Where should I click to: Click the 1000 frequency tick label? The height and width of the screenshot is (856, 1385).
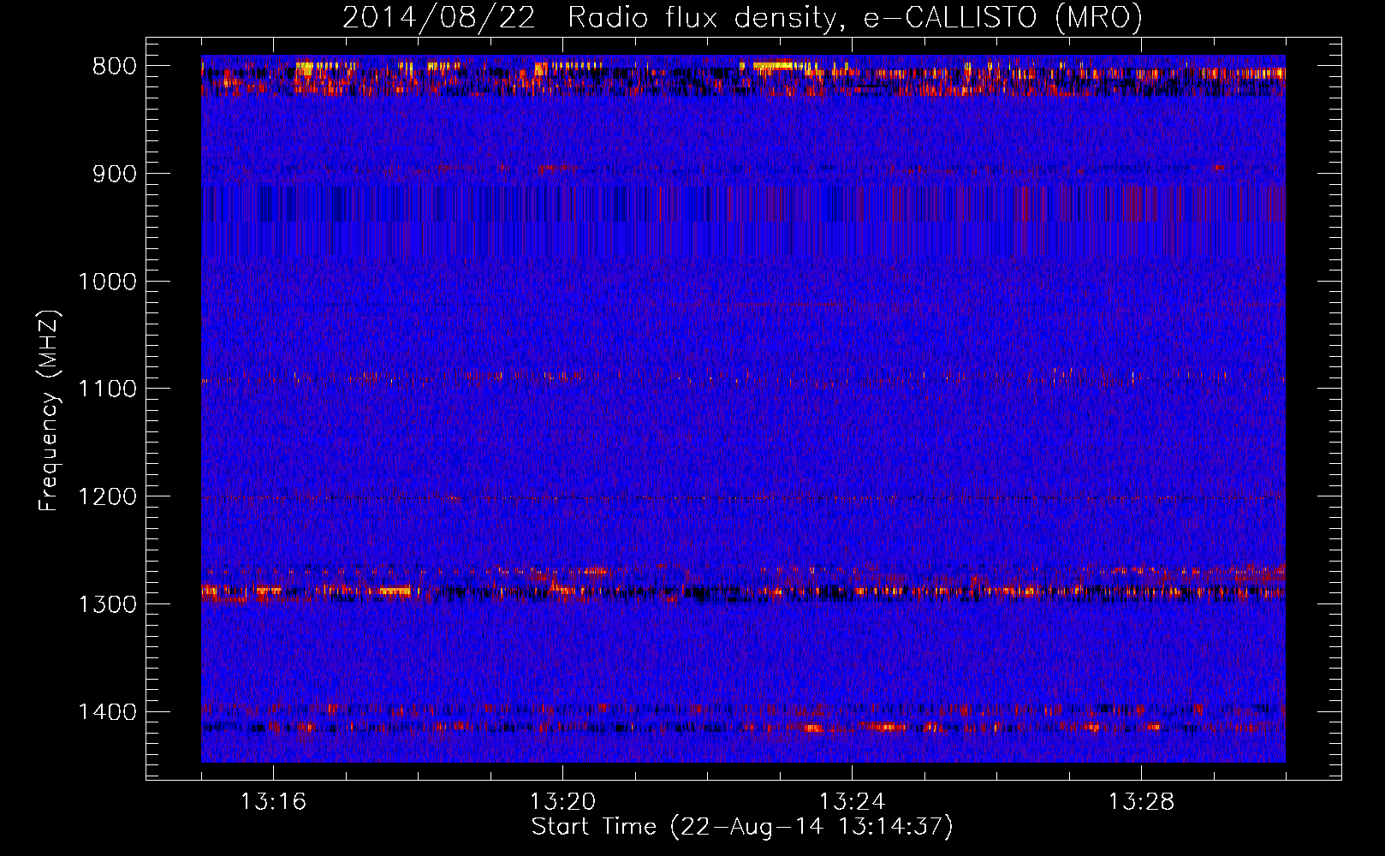[x=107, y=282]
